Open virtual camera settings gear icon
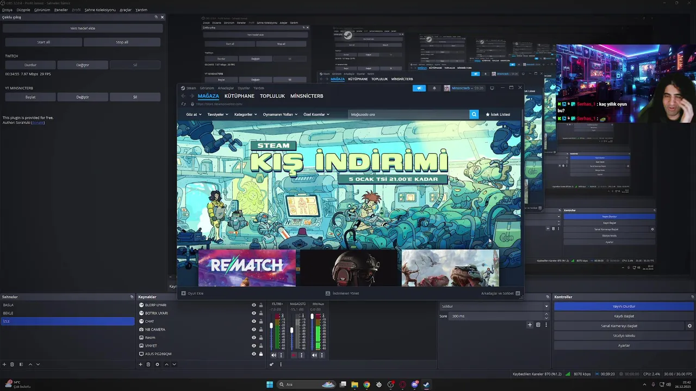696x391 pixels. pyautogui.click(x=689, y=326)
